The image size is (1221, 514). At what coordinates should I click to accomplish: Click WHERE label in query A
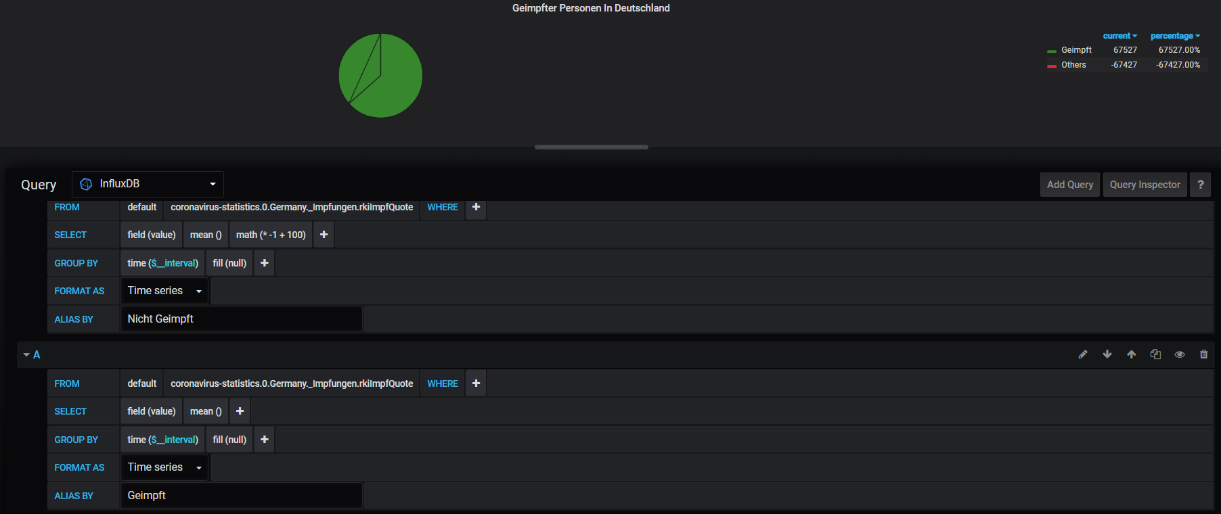tap(443, 383)
